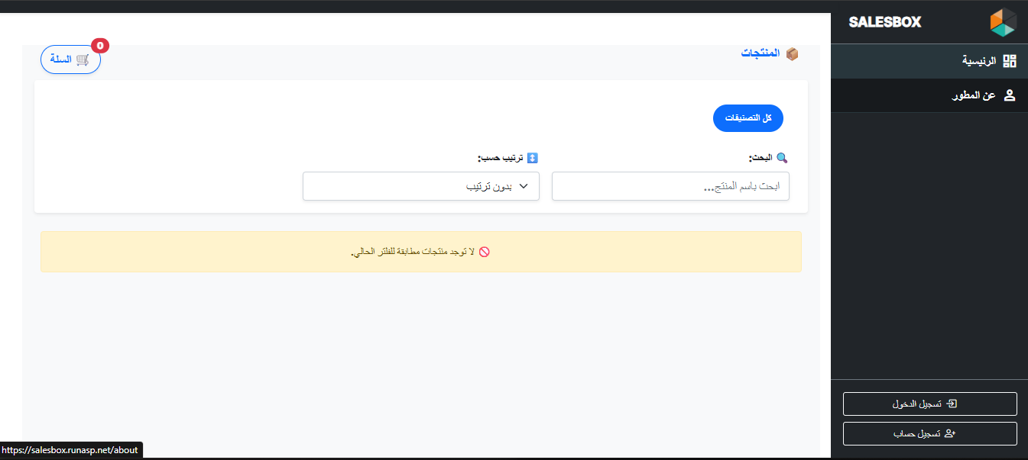Select the home grid icon beside الرئيسية
1028x460 pixels.
(x=1010, y=61)
